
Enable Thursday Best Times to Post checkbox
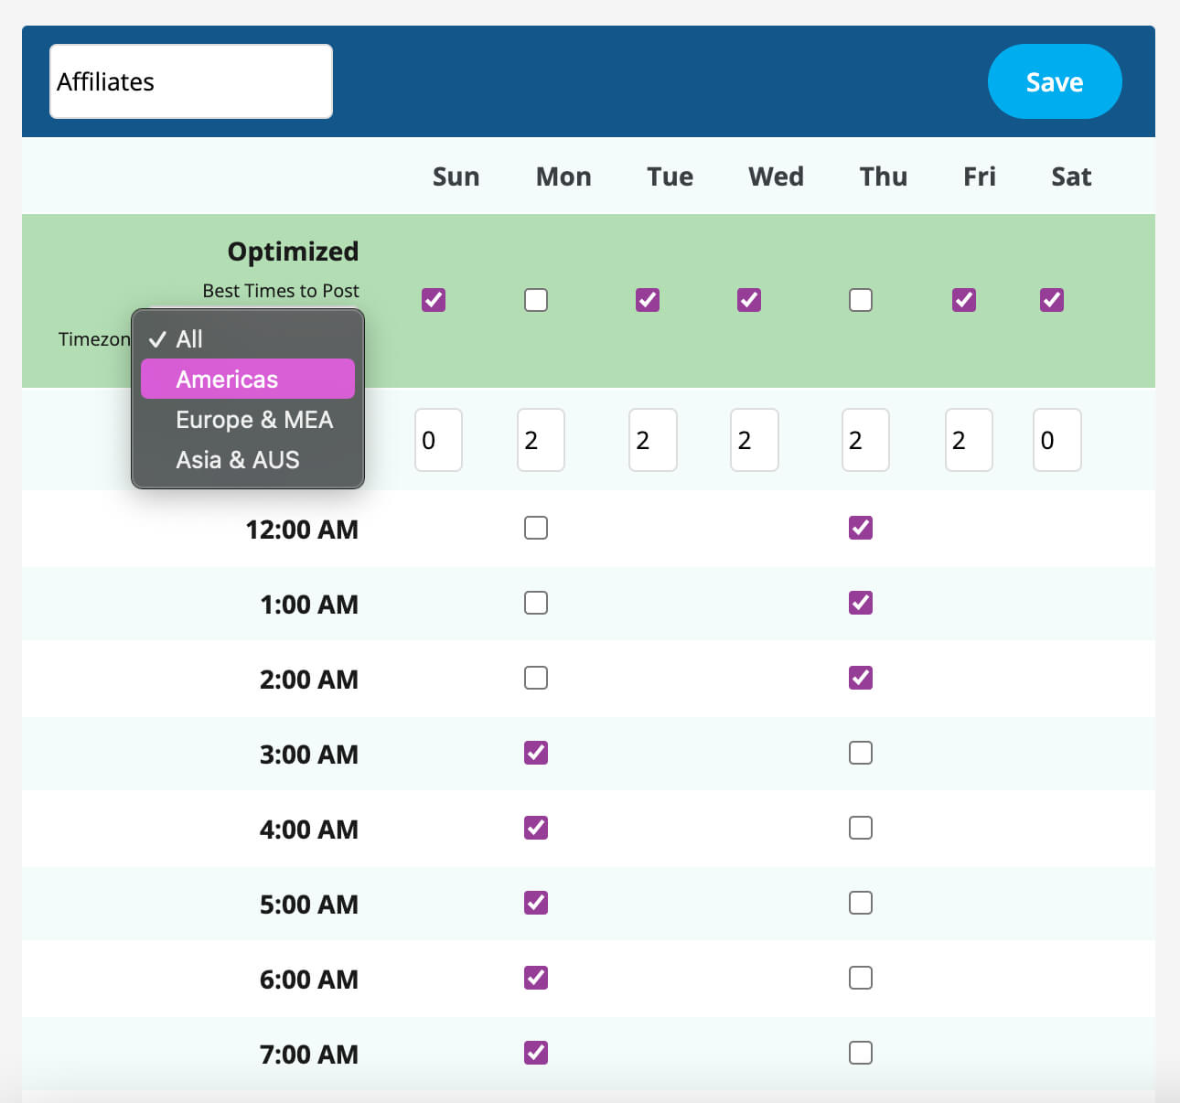point(861,300)
